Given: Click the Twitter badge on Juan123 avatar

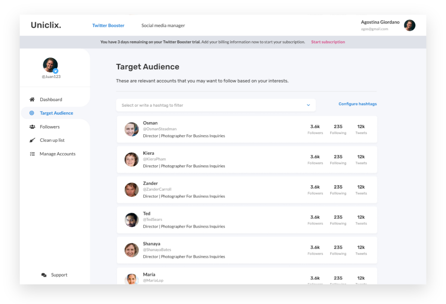Looking at the screenshot, I should [x=56, y=71].
